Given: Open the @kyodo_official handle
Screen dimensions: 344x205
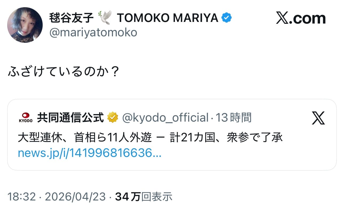Looking at the screenshot, I should 165,117.
